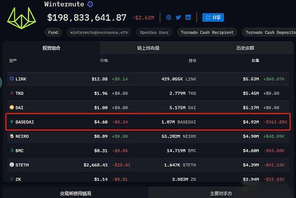Click the ZK asset name
Image resolution: width=296 pixels, height=198 pixels.
tap(18, 179)
